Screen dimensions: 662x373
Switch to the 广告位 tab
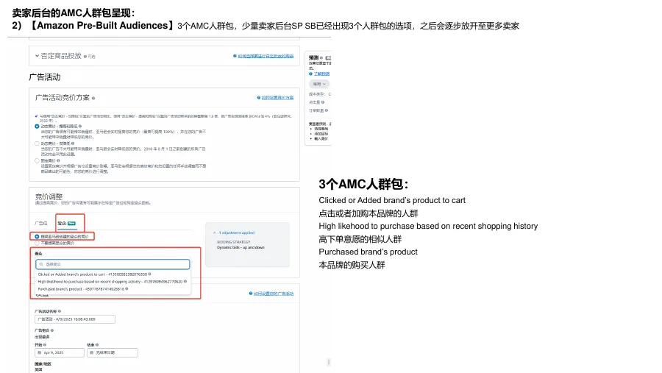(x=41, y=223)
